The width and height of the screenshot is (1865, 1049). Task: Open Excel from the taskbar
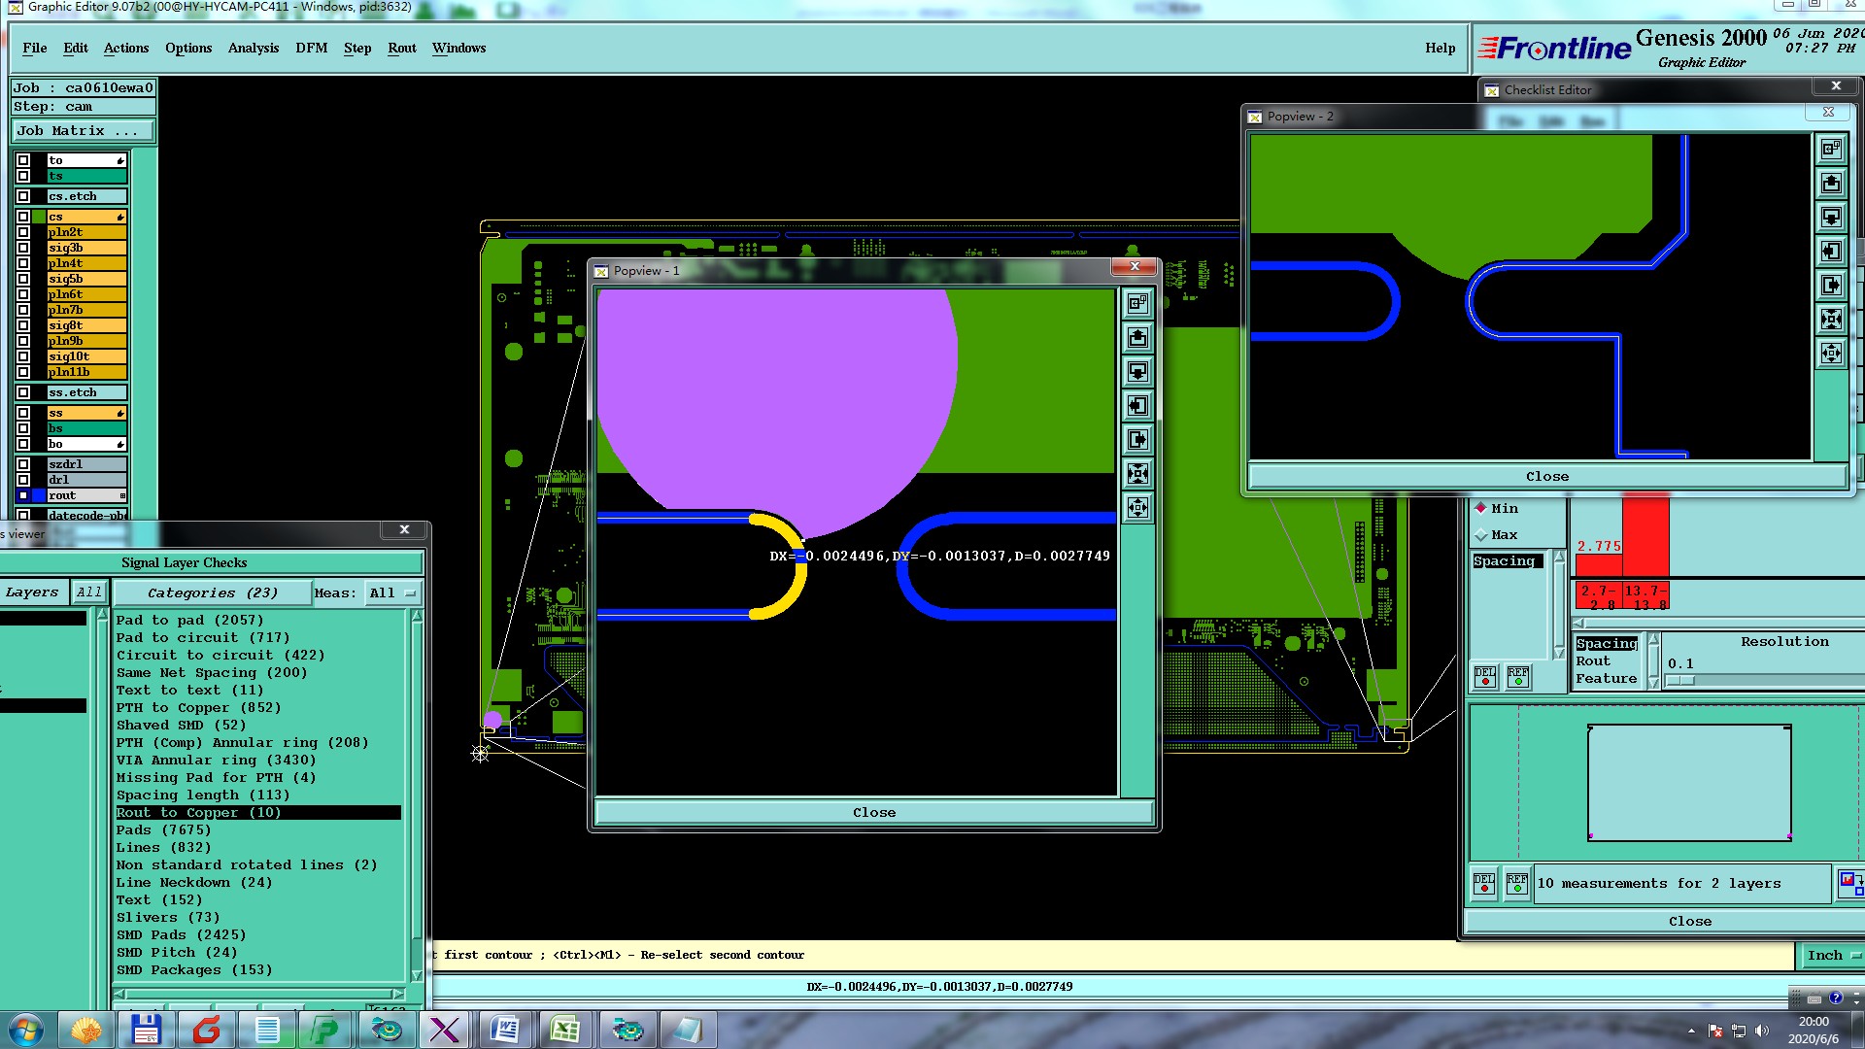[x=564, y=1030]
